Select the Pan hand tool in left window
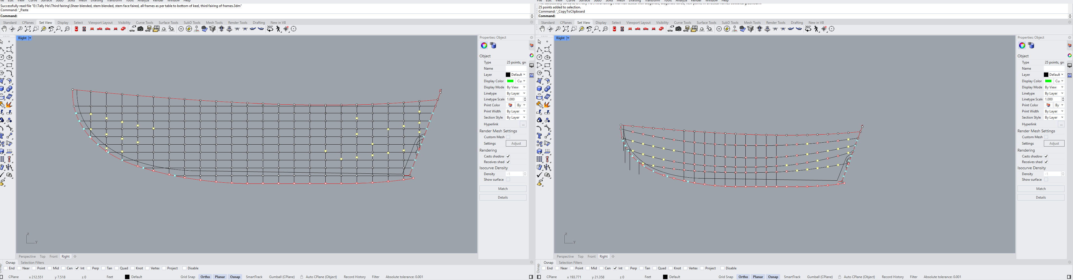The height and width of the screenshot is (280, 1073). (x=4, y=29)
